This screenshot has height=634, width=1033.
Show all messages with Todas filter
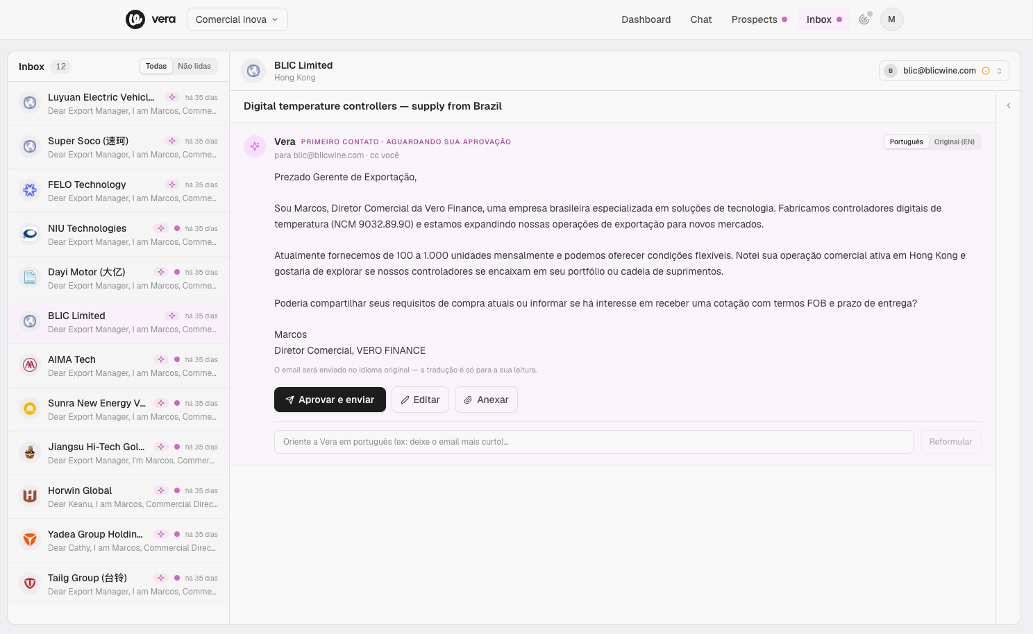pyautogui.click(x=156, y=66)
